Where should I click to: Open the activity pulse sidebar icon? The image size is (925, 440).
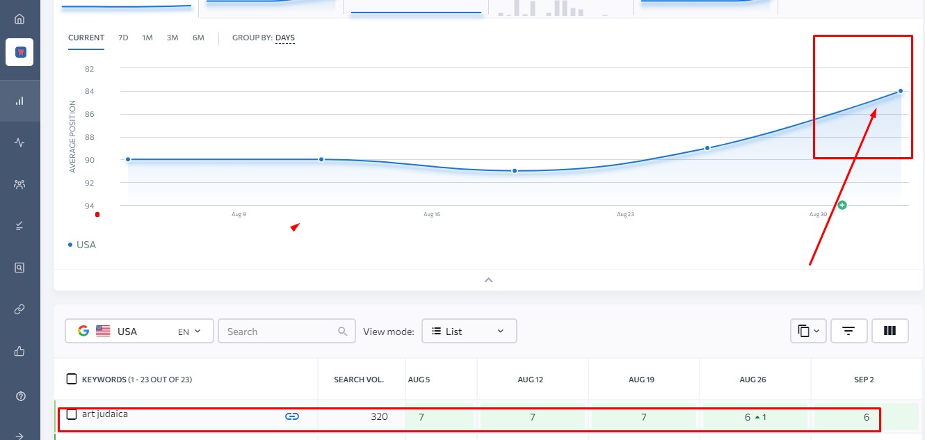point(19,142)
